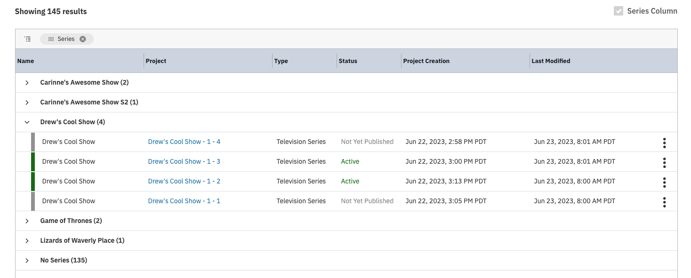Image resolution: width=691 pixels, height=278 pixels.
Task: Expand the Carinne's Awesome Show group
Action: pos(27,83)
